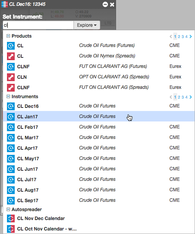Click the instrument search input field
The image size is (195, 234).
coord(38,25)
